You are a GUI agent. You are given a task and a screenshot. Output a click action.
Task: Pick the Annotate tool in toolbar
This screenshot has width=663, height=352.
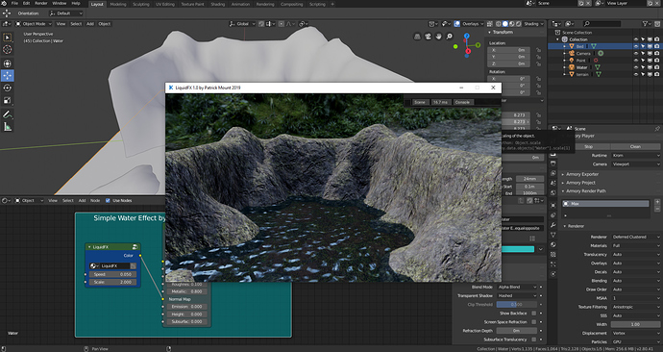7,114
